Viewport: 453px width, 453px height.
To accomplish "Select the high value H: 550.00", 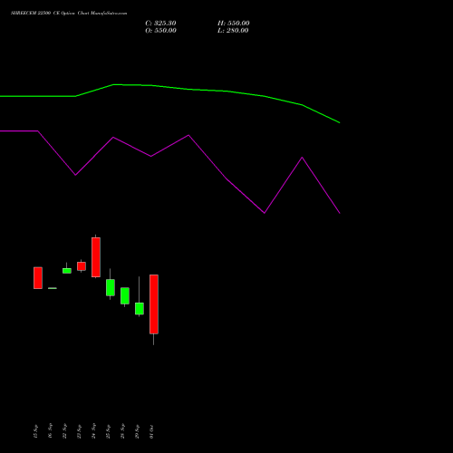I will click(234, 24).
